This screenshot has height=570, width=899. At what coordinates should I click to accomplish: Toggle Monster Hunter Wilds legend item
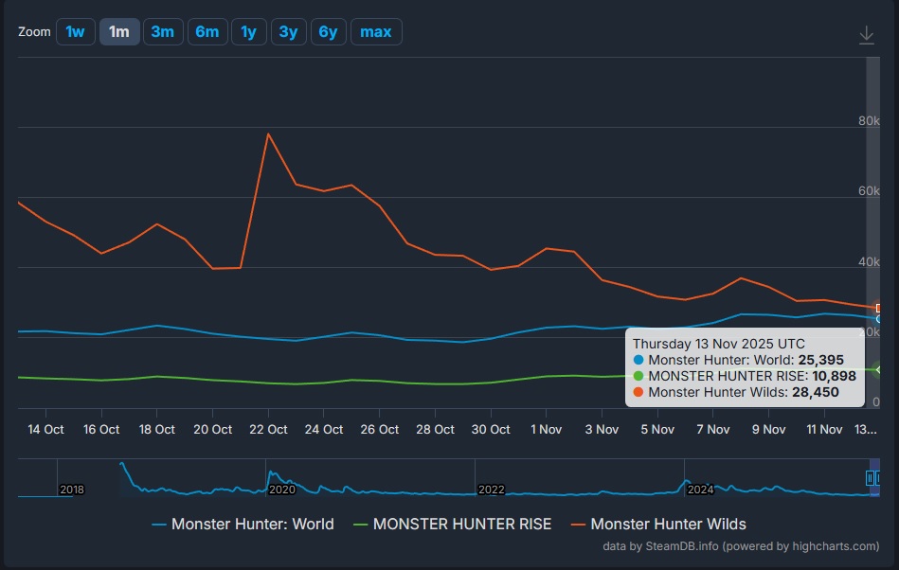pos(658,524)
